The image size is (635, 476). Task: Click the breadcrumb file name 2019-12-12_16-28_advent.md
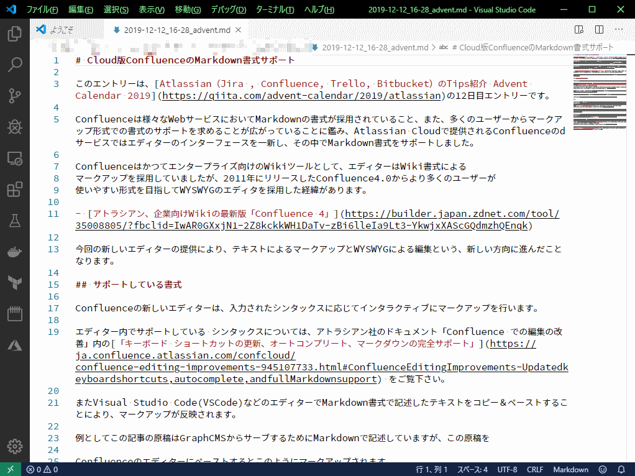(x=375, y=47)
